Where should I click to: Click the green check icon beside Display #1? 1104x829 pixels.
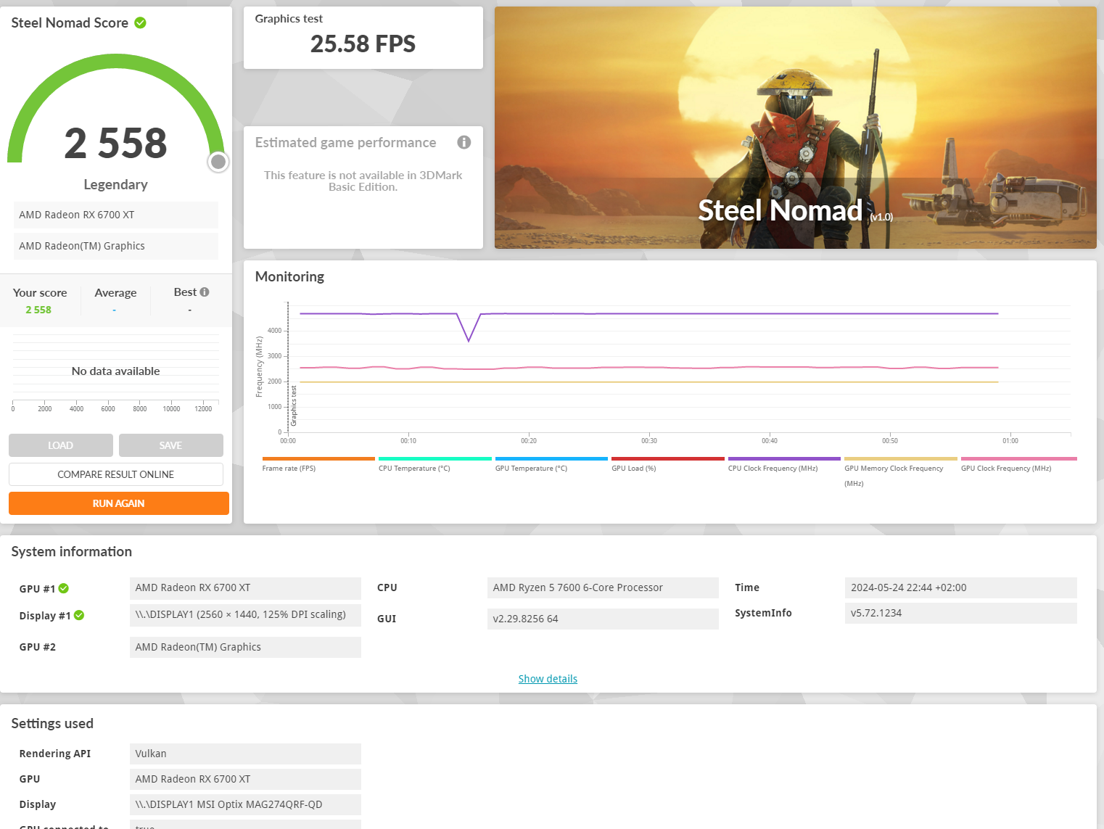(x=79, y=615)
